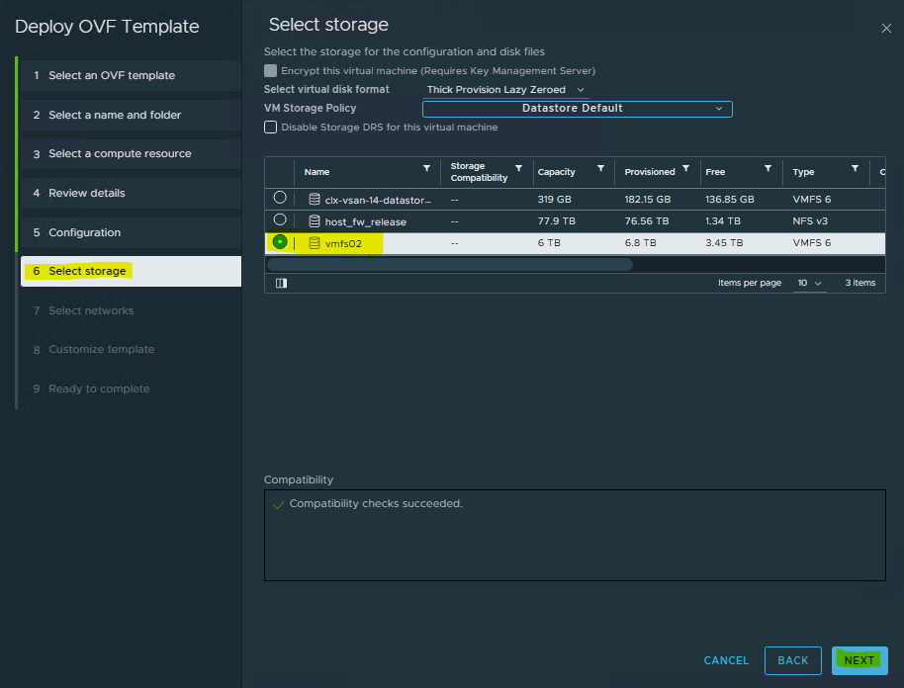The image size is (904, 688).
Task: Click the 77.9 TB capacity value
Action: (557, 221)
